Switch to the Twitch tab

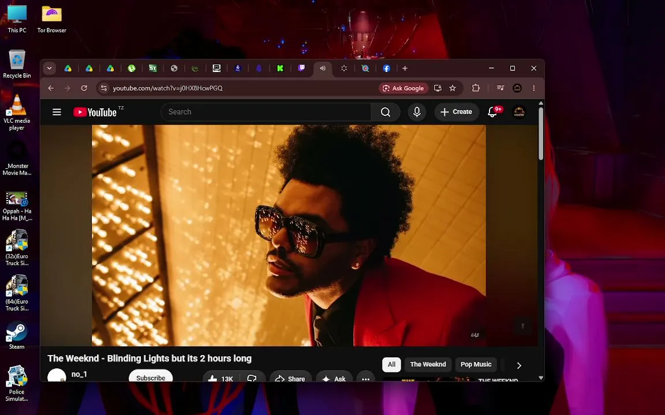[x=301, y=68]
